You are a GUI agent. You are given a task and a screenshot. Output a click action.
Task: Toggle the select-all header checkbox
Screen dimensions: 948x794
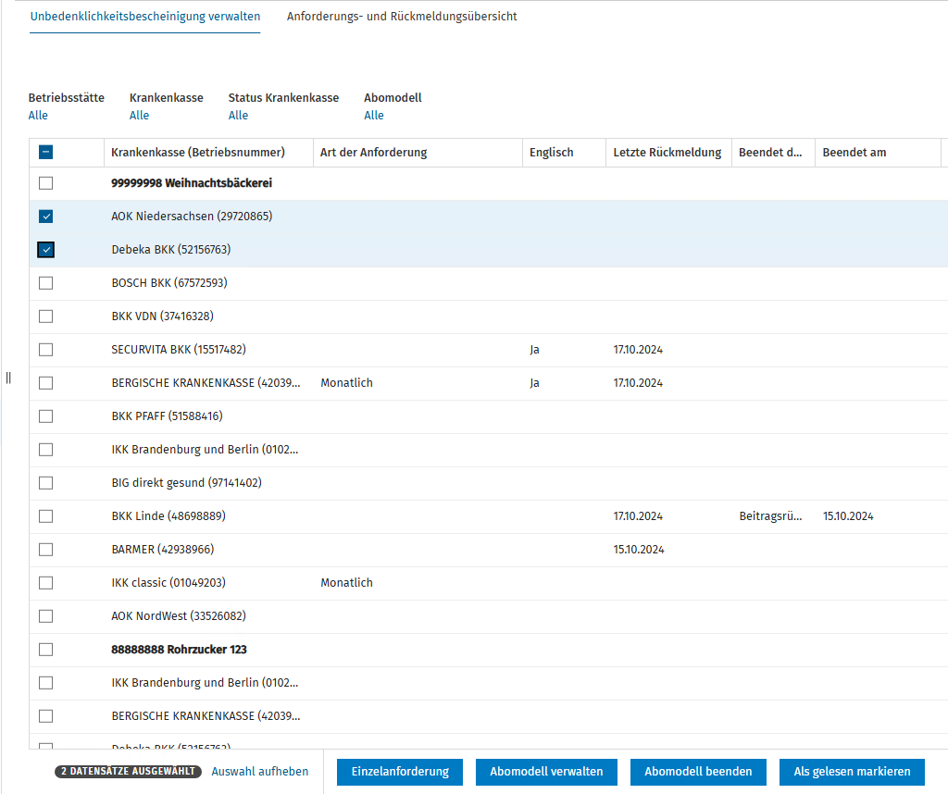tap(46, 153)
